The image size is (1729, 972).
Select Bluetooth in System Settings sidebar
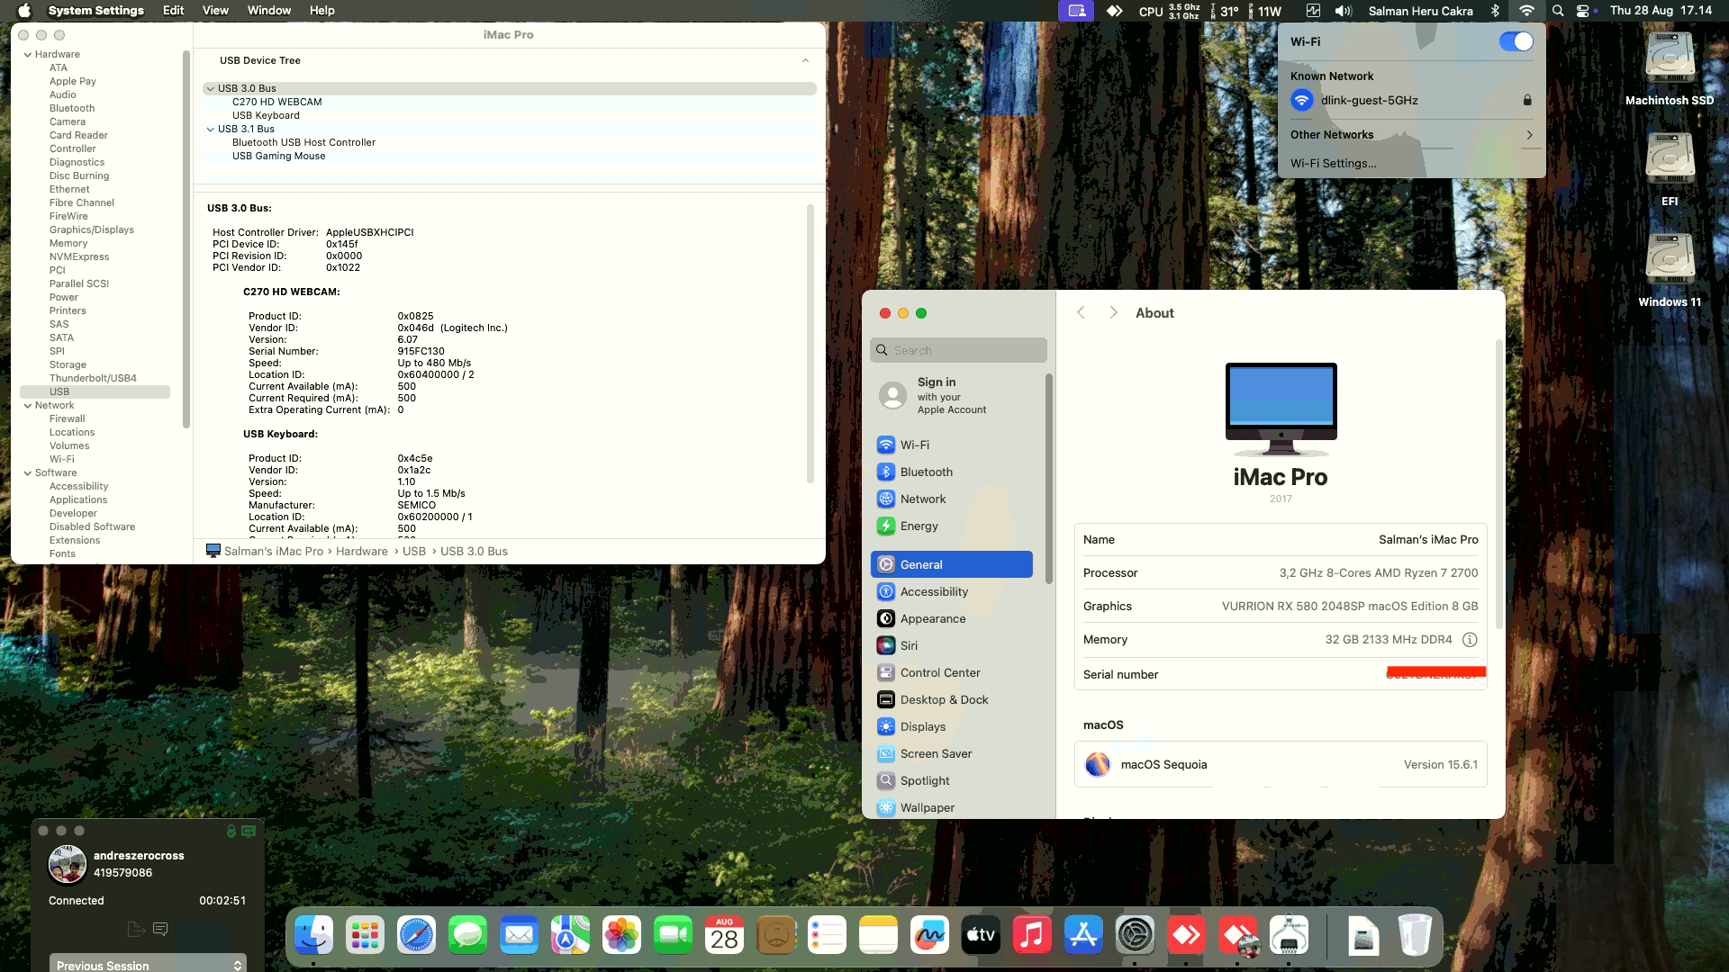point(926,472)
